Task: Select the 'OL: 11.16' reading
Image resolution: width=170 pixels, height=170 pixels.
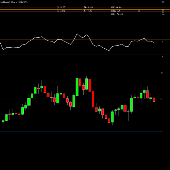Action: click(x=117, y=14)
